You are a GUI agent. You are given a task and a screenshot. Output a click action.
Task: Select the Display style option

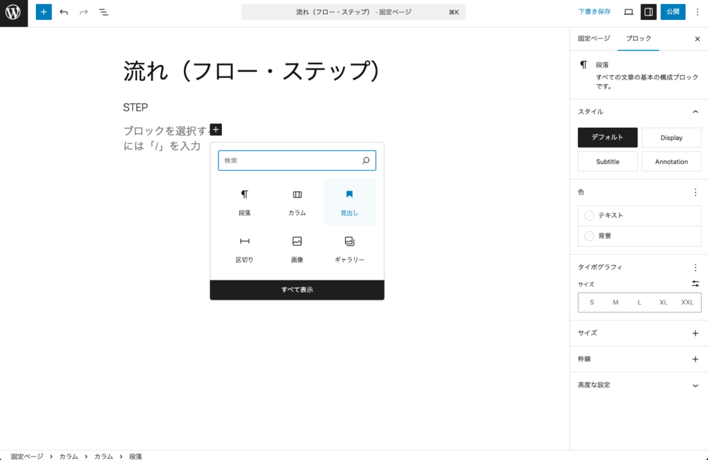point(671,137)
